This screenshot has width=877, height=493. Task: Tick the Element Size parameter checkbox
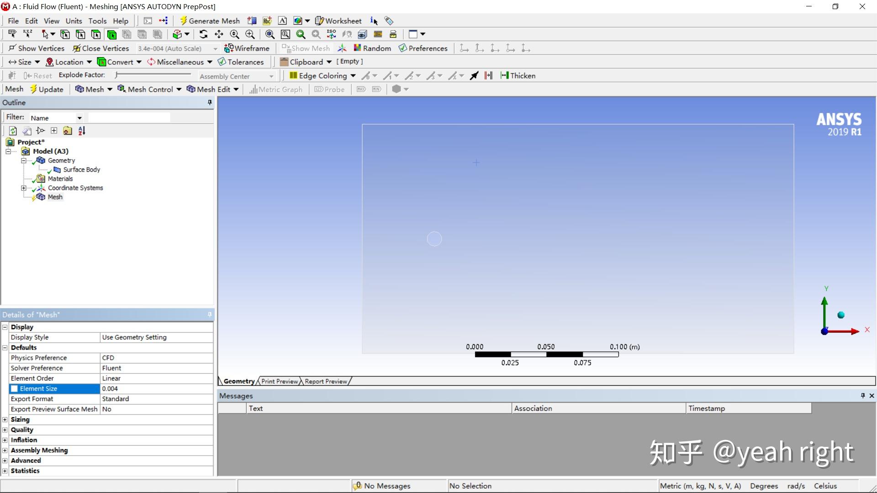coord(15,388)
